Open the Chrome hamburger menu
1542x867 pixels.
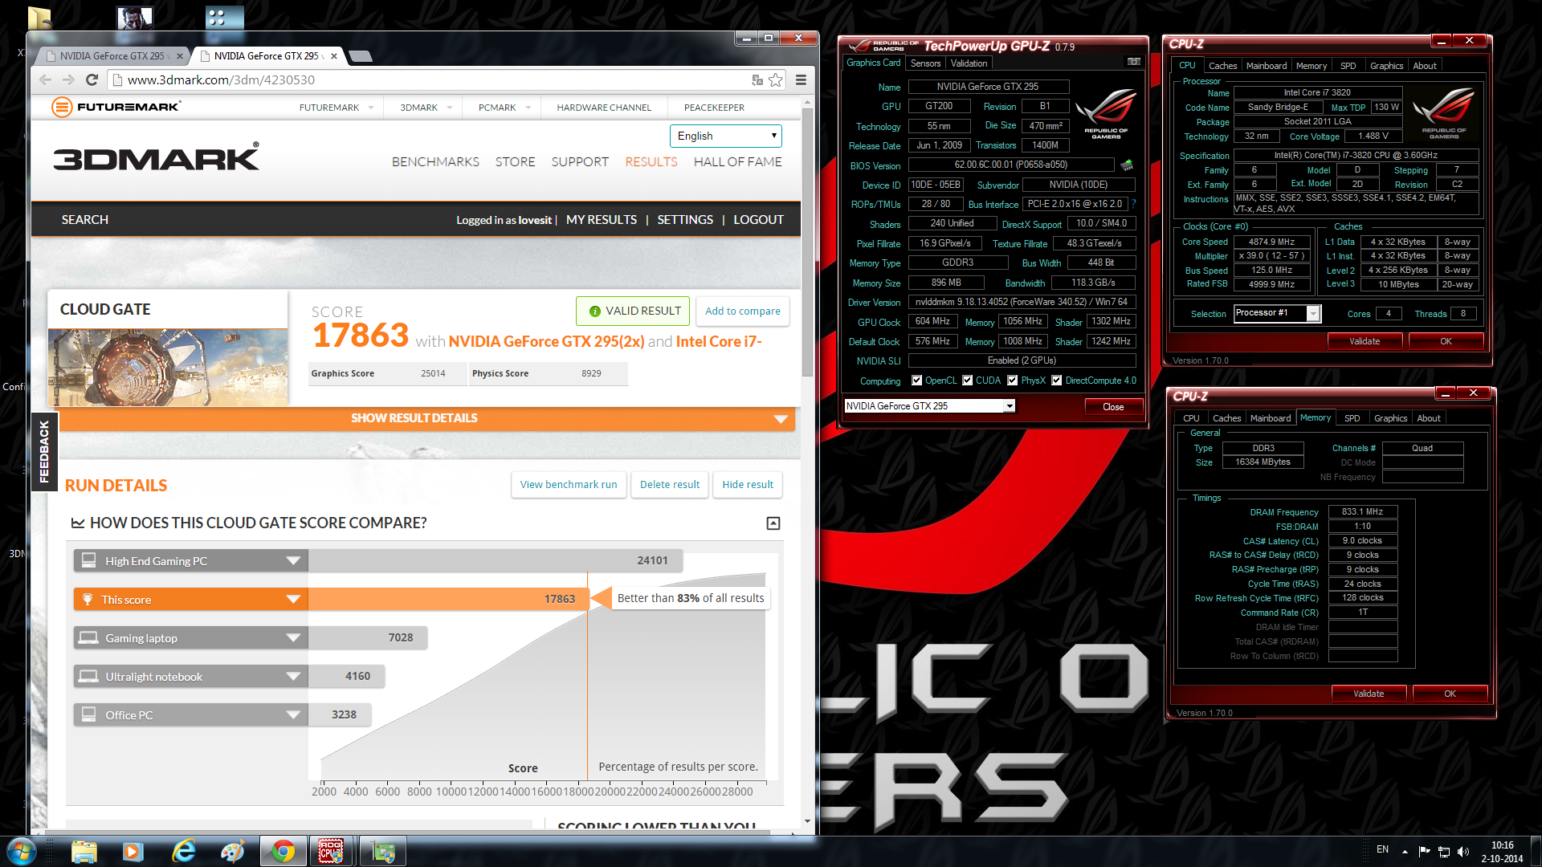(801, 79)
